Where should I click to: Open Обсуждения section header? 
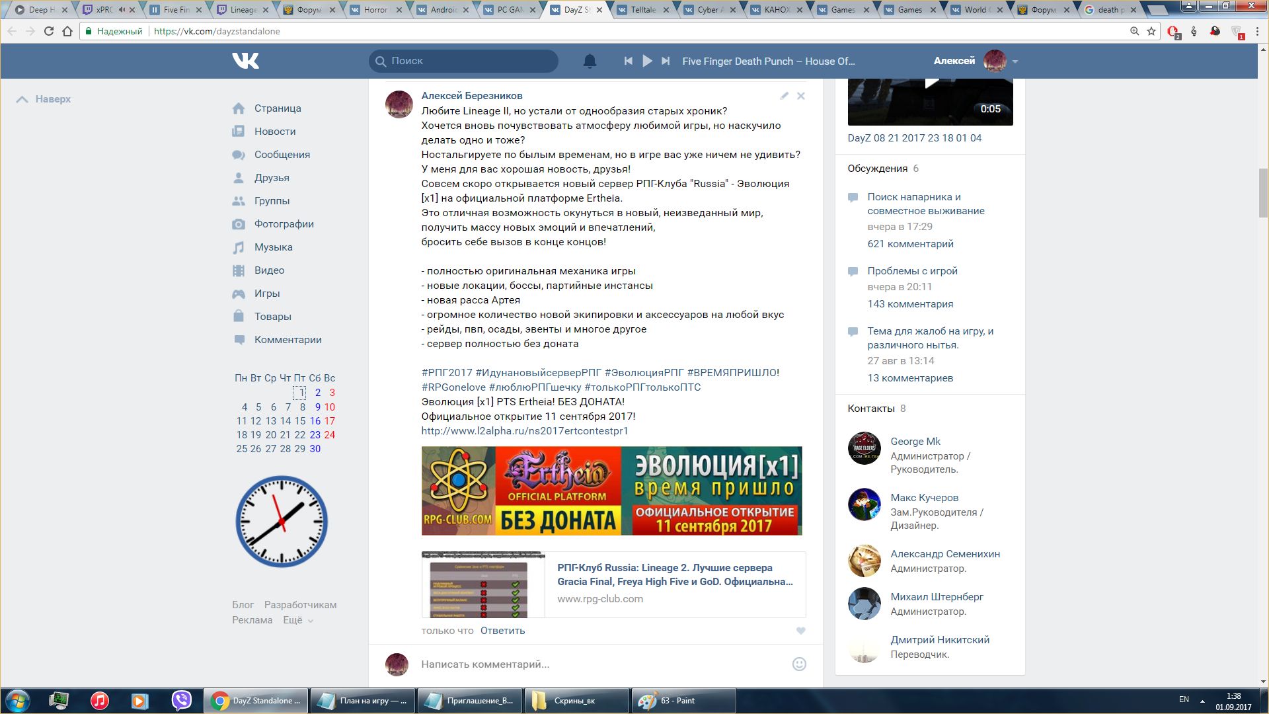point(878,169)
